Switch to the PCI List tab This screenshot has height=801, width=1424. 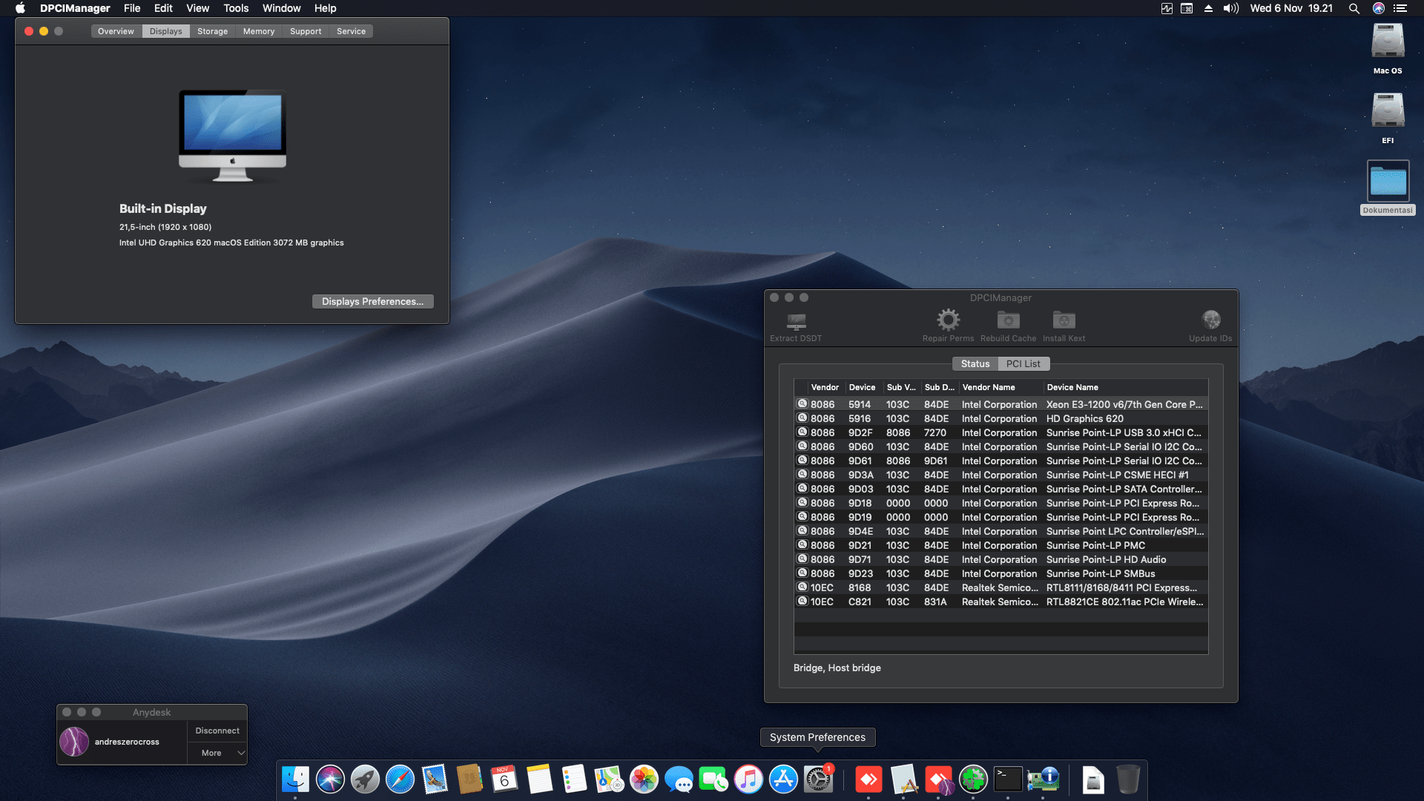(1023, 363)
